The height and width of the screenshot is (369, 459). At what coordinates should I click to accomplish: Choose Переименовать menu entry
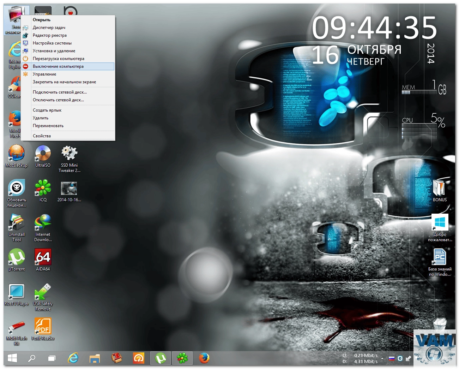coord(68,126)
